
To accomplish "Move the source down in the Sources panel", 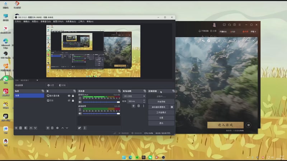I will [x=67, y=128].
